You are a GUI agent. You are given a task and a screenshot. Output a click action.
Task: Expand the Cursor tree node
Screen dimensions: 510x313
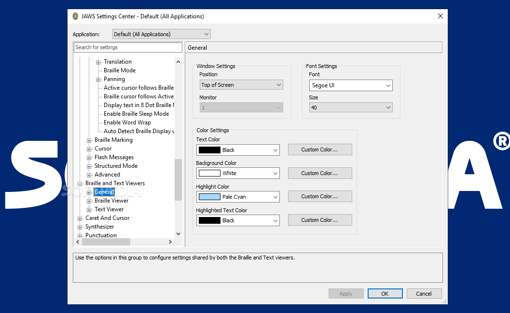(89, 149)
